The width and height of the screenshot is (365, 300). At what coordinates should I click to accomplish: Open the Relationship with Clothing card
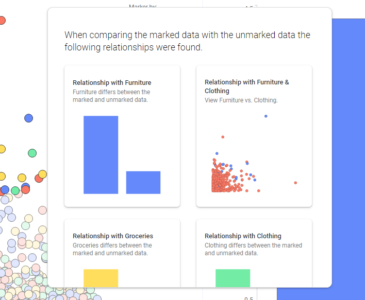point(254,253)
